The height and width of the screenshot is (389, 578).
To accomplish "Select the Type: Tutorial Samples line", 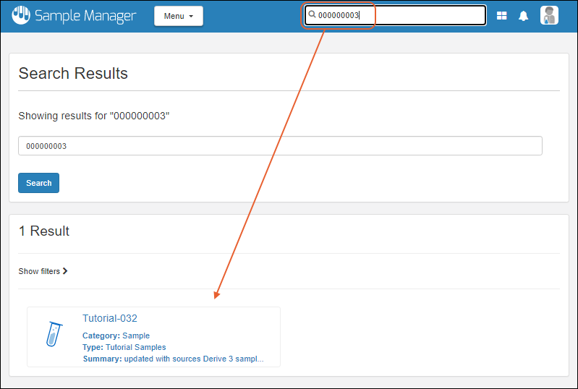I will (124, 347).
